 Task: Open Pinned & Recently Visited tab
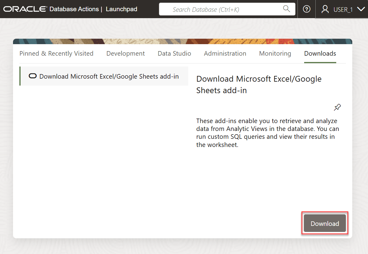[56, 53]
